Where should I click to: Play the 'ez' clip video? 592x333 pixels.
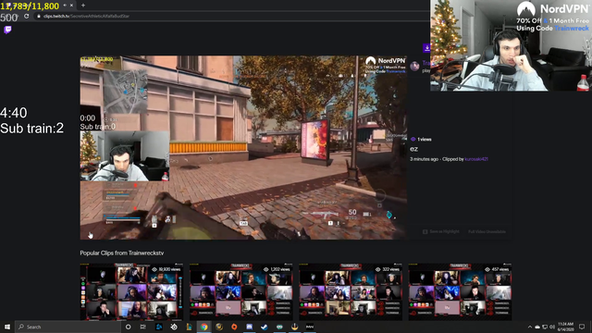(243, 148)
